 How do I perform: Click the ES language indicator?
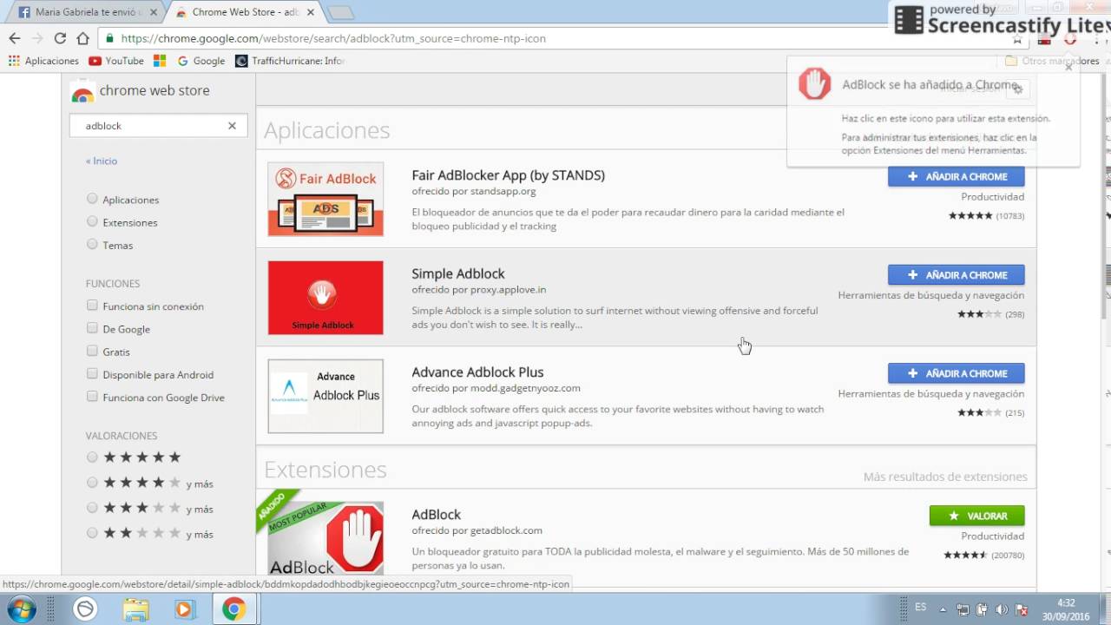(921, 607)
